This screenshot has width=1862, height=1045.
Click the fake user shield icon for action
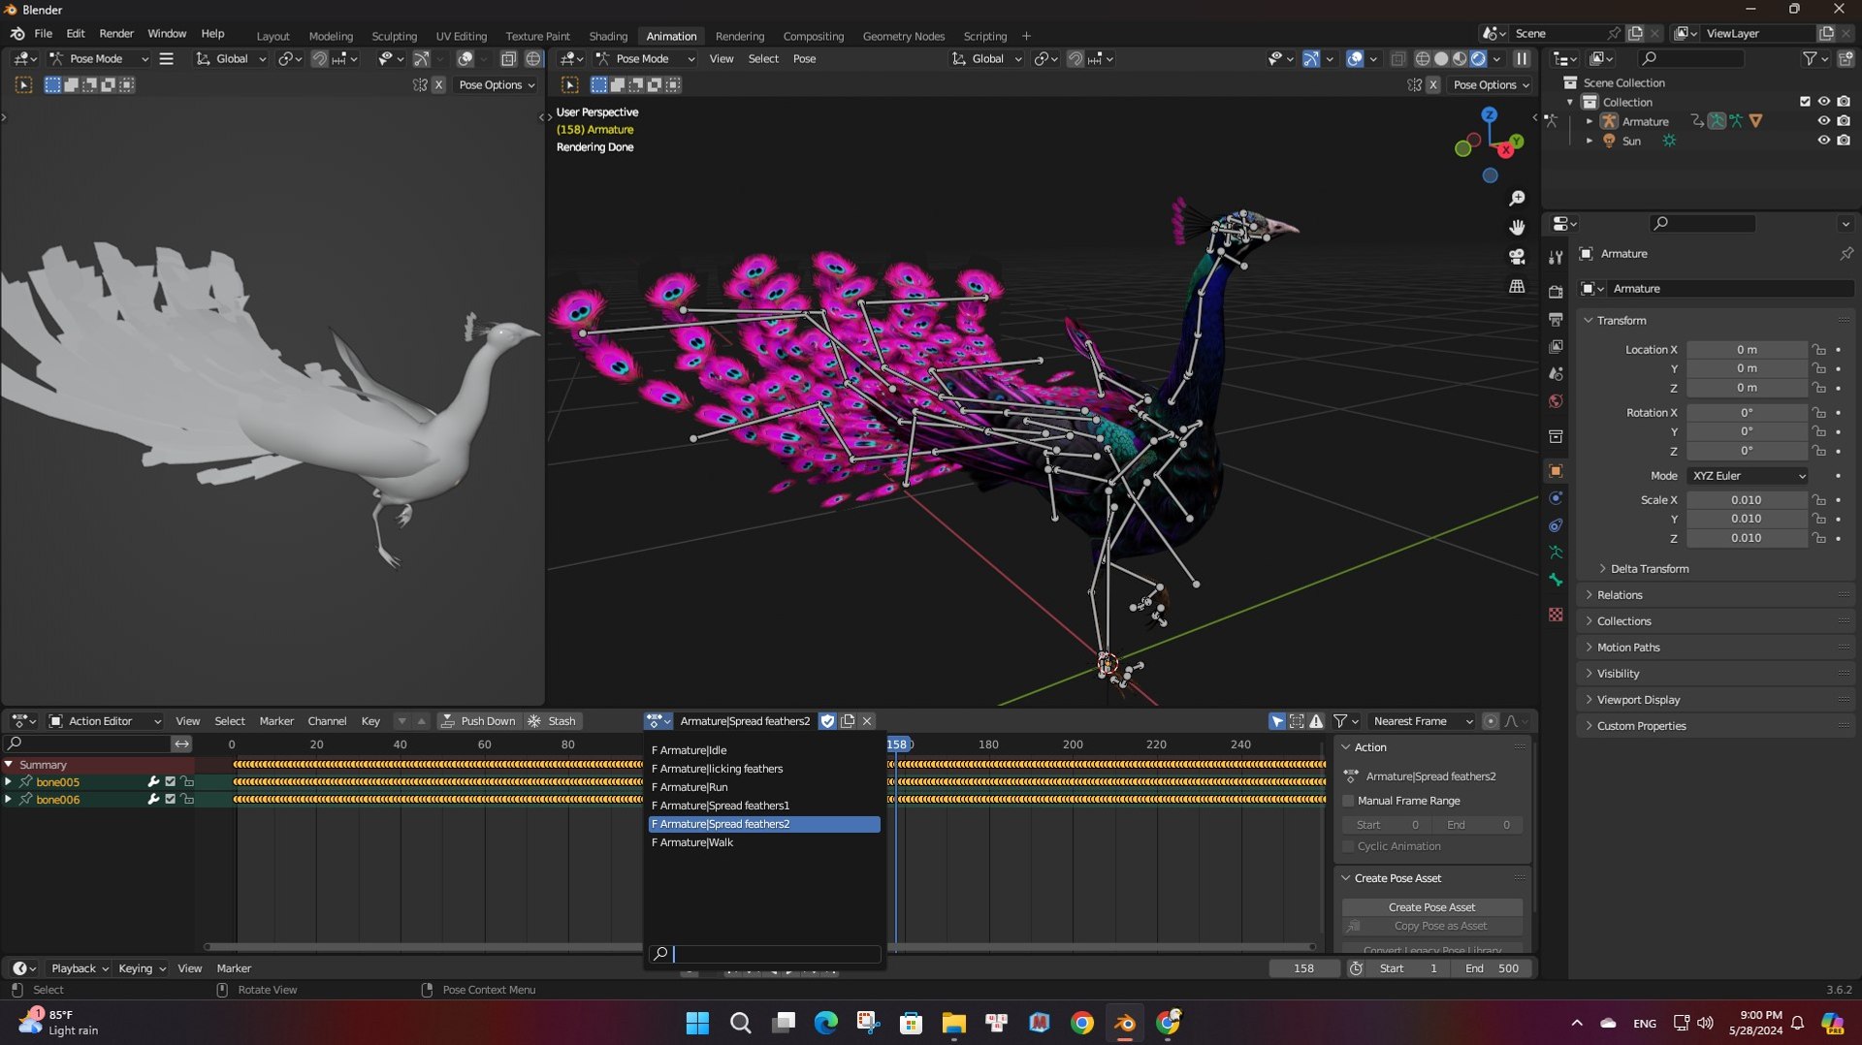pos(827,721)
